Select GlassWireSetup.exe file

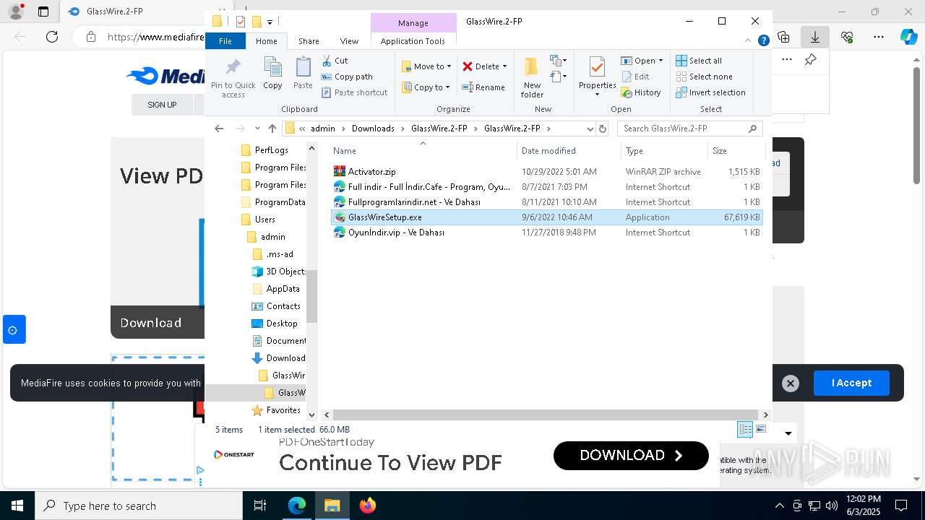coord(546,217)
